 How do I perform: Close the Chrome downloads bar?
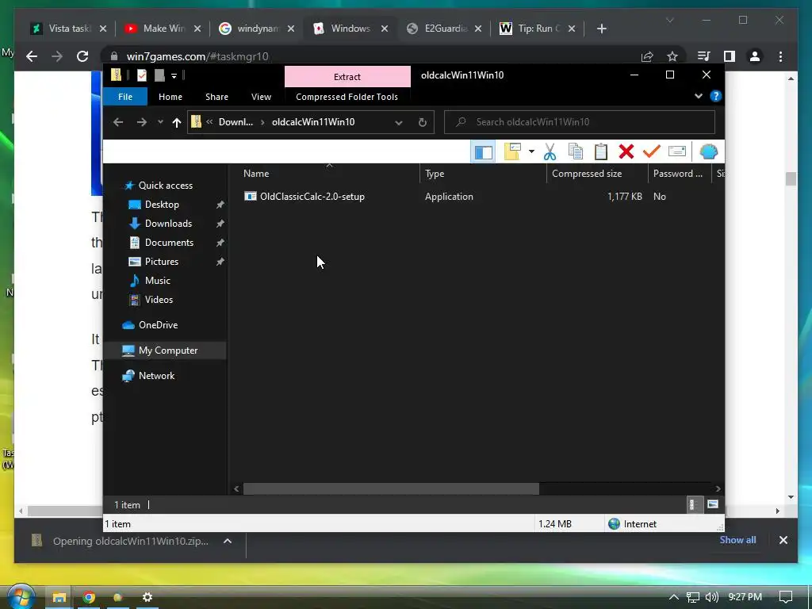click(783, 540)
